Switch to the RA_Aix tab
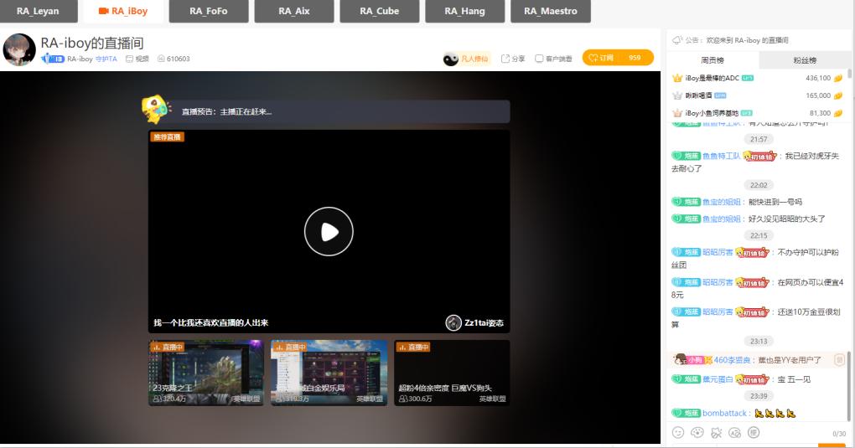855x448 pixels. pos(294,11)
